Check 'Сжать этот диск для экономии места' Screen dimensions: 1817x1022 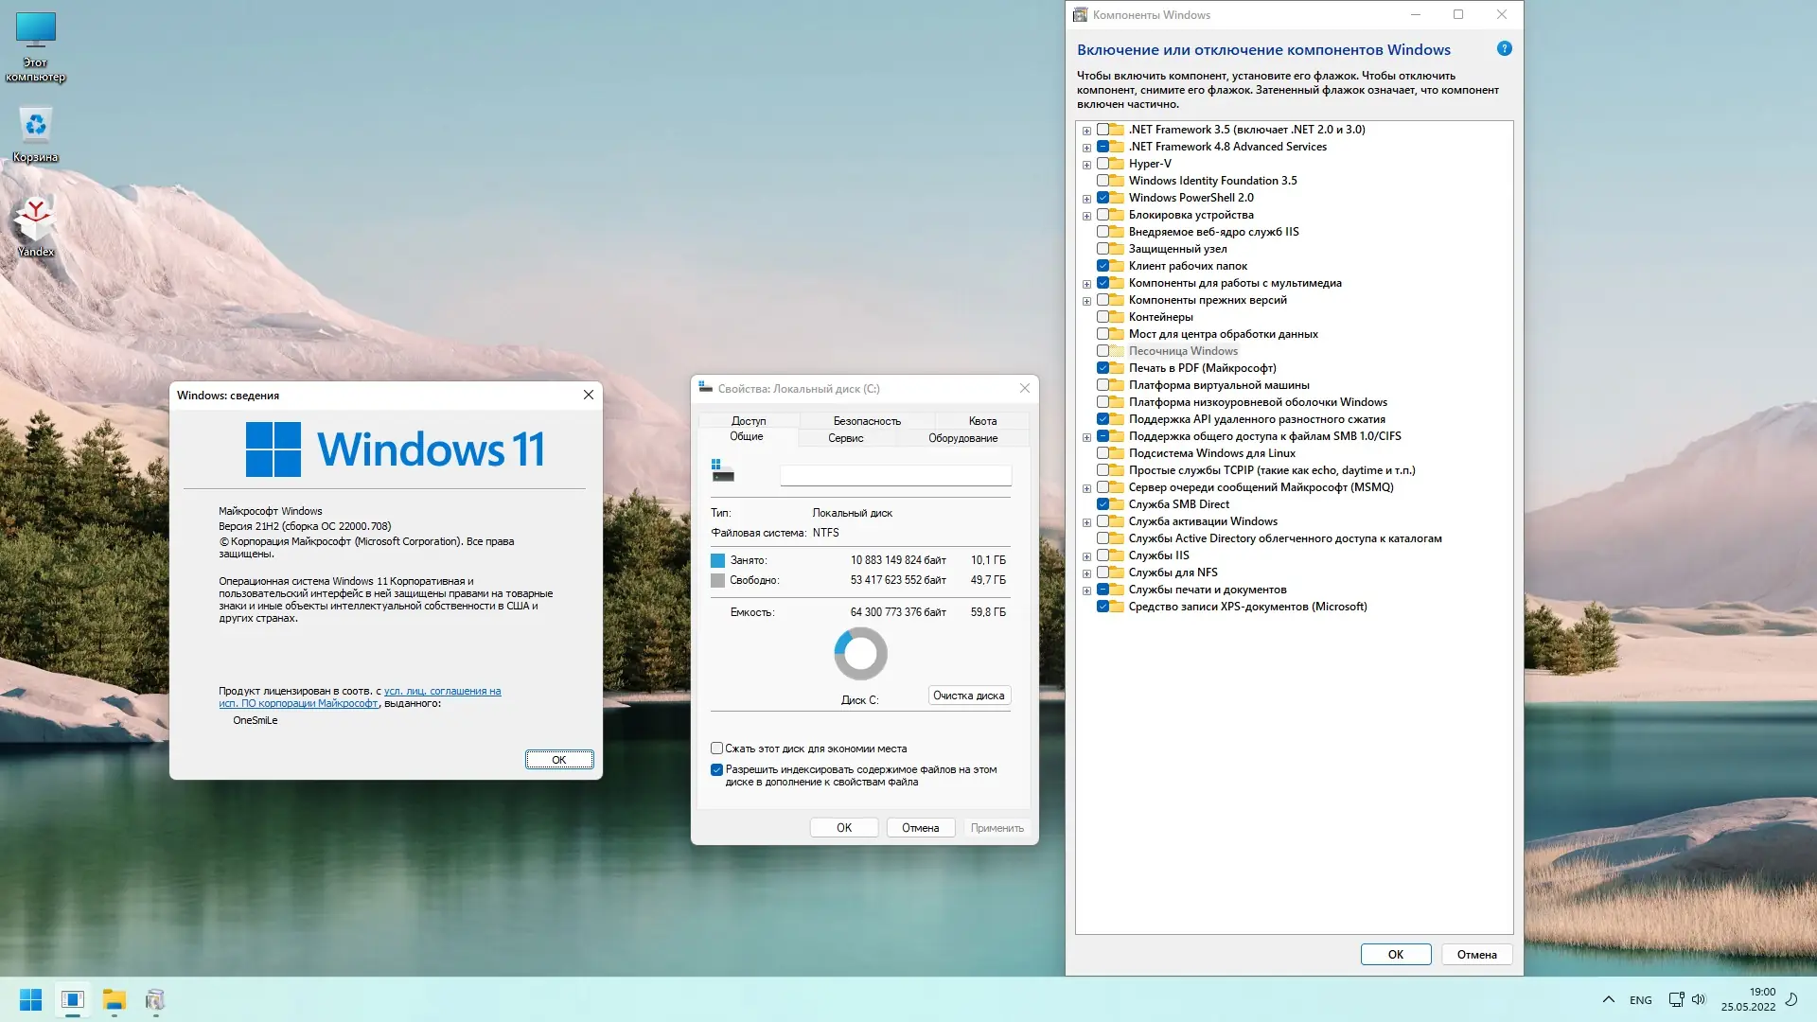(716, 749)
